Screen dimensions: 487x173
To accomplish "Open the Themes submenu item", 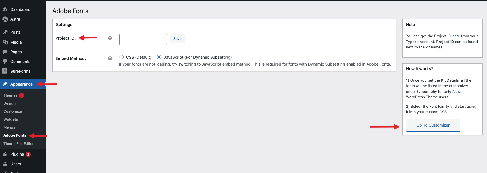I will pos(10,95).
